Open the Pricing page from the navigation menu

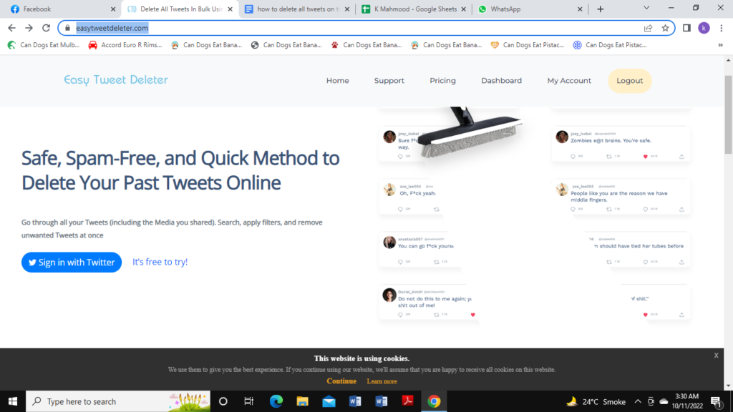(442, 81)
